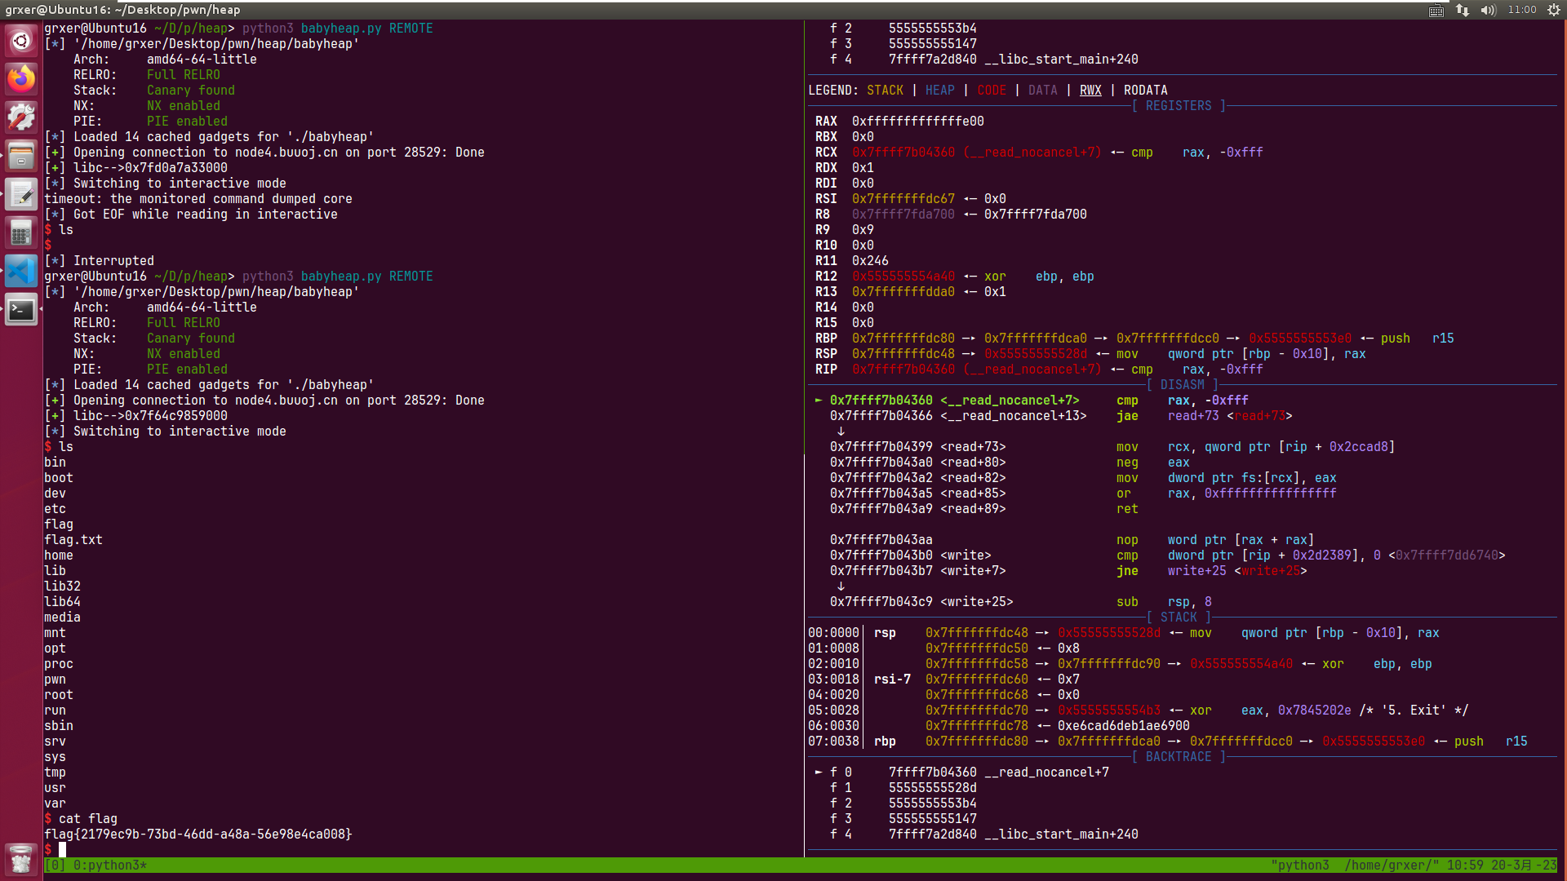The width and height of the screenshot is (1567, 881).
Task: Click bottom backtrace frame f 4 __libc_start_main+240
Action: pos(984,834)
